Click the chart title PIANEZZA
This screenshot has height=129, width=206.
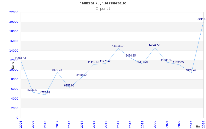tap(103, 3)
